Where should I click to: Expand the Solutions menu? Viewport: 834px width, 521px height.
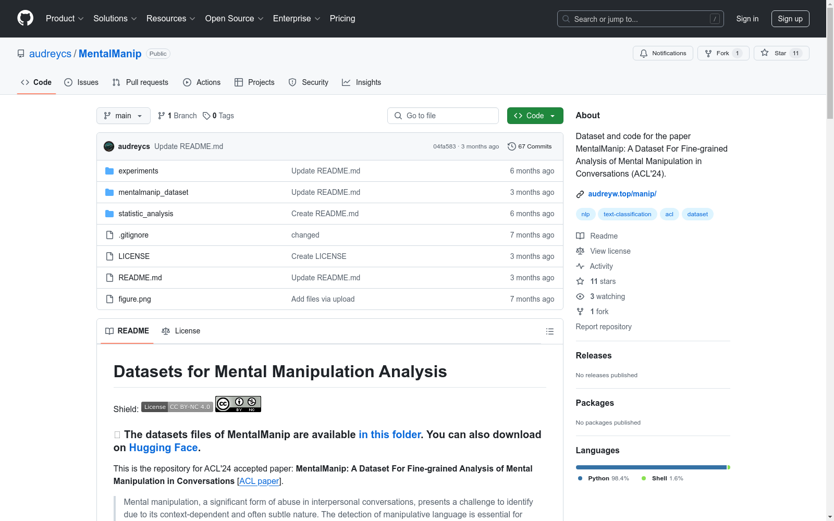[x=115, y=18]
